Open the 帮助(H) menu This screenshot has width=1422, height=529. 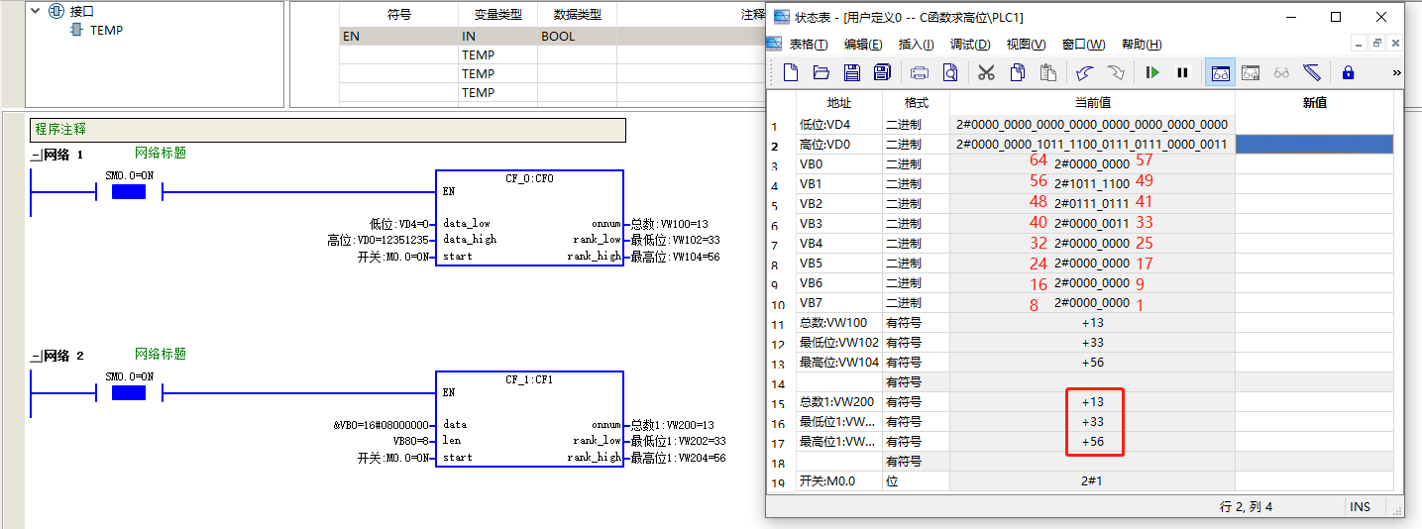click(1142, 45)
